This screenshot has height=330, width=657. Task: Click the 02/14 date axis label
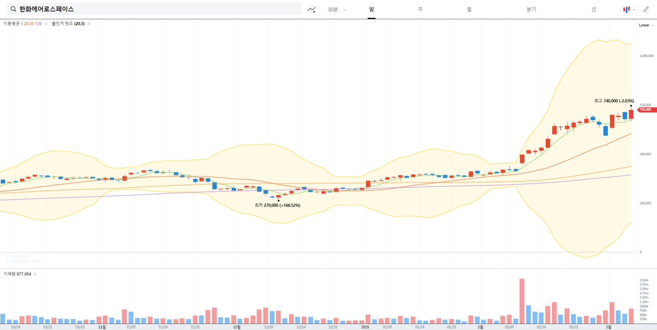pyautogui.click(x=541, y=327)
